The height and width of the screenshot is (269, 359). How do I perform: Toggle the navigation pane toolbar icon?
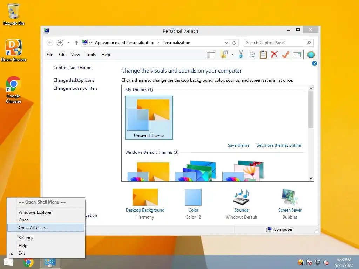pyautogui.click(x=211, y=55)
